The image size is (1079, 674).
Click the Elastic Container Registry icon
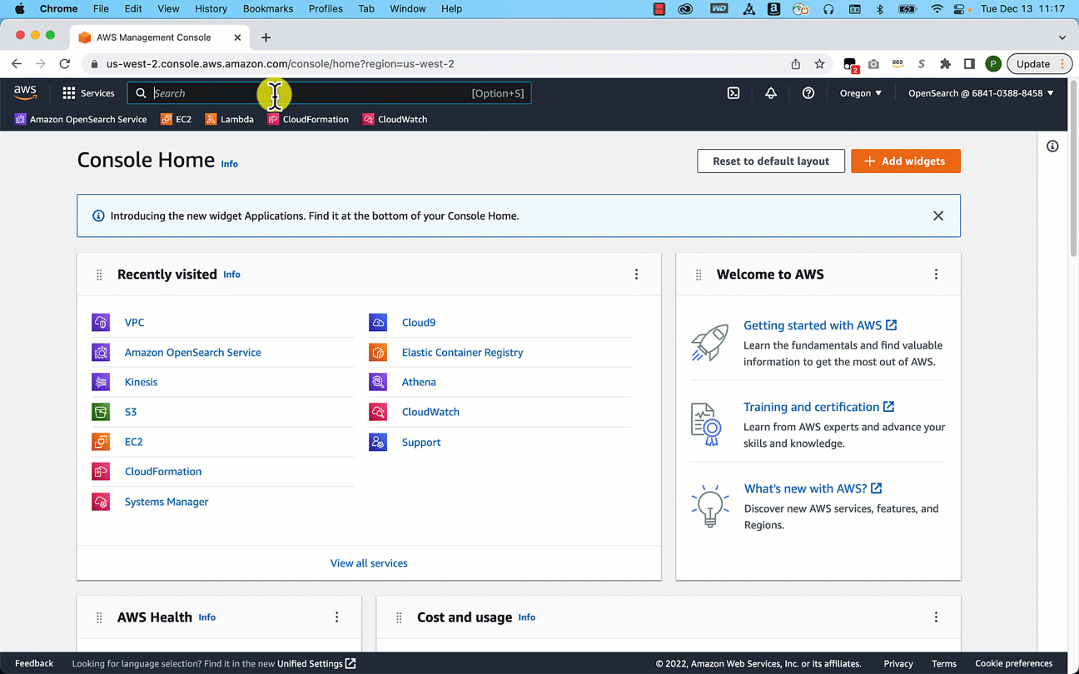point(378,352)
